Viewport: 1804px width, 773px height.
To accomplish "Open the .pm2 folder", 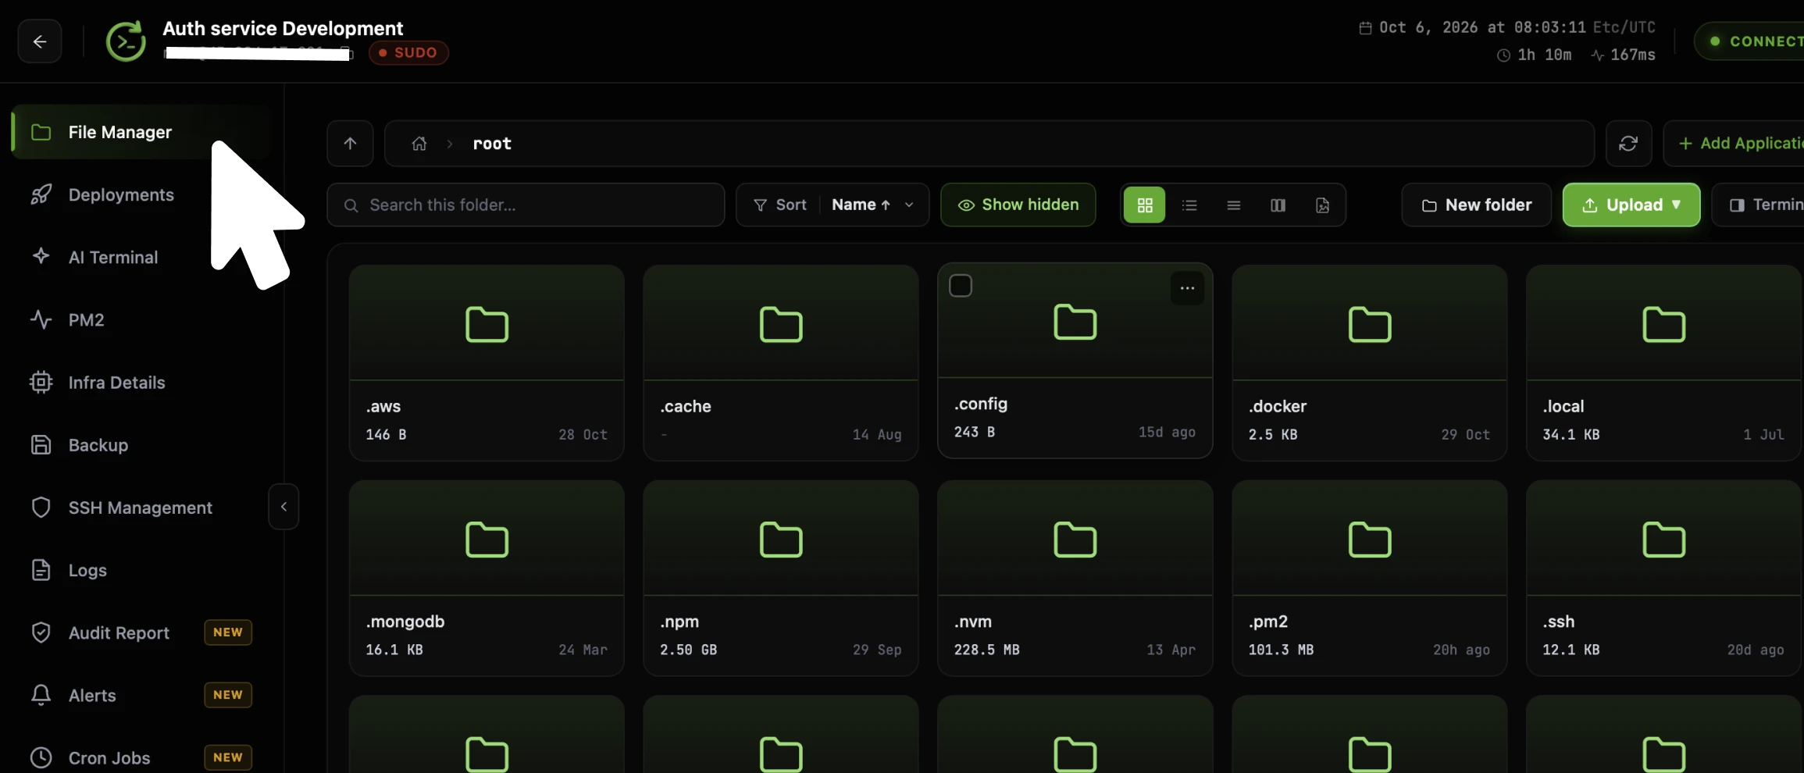I will [x=1370, y=578].
